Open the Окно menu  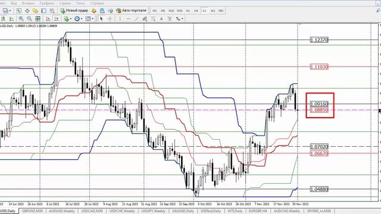tap(81, 4)
